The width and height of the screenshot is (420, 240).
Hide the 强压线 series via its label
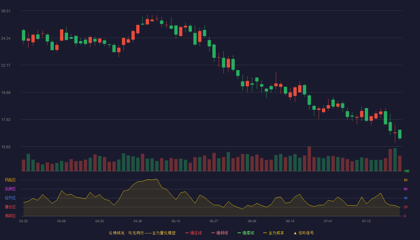click(196, 233)
